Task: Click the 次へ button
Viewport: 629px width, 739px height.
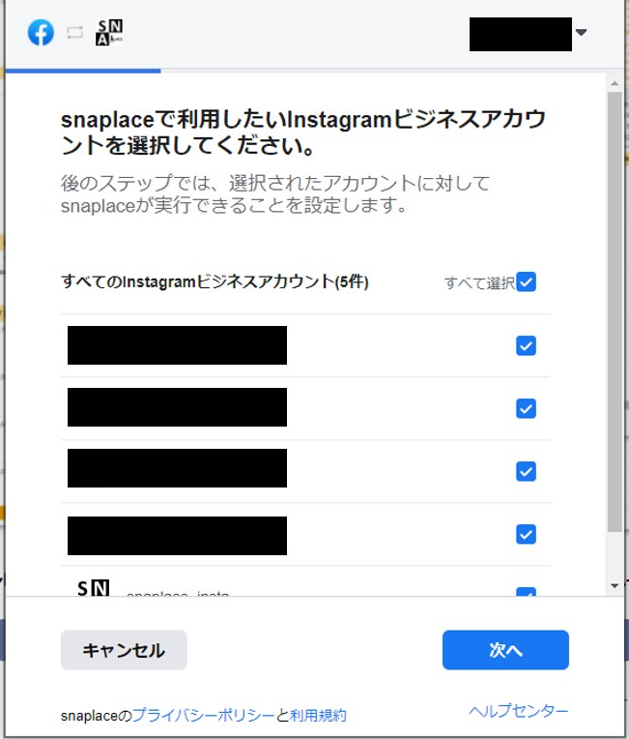Action: tap(505, 650)
